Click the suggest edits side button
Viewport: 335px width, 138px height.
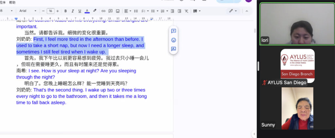click(173, 49)
